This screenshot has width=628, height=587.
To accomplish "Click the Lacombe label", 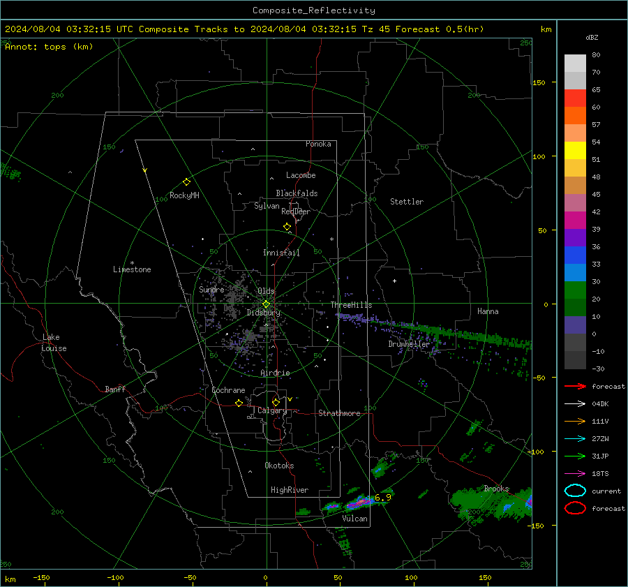I will click(301, 175).
